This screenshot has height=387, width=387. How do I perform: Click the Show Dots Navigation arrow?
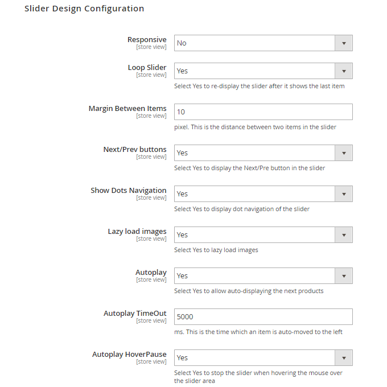[343, 194]
